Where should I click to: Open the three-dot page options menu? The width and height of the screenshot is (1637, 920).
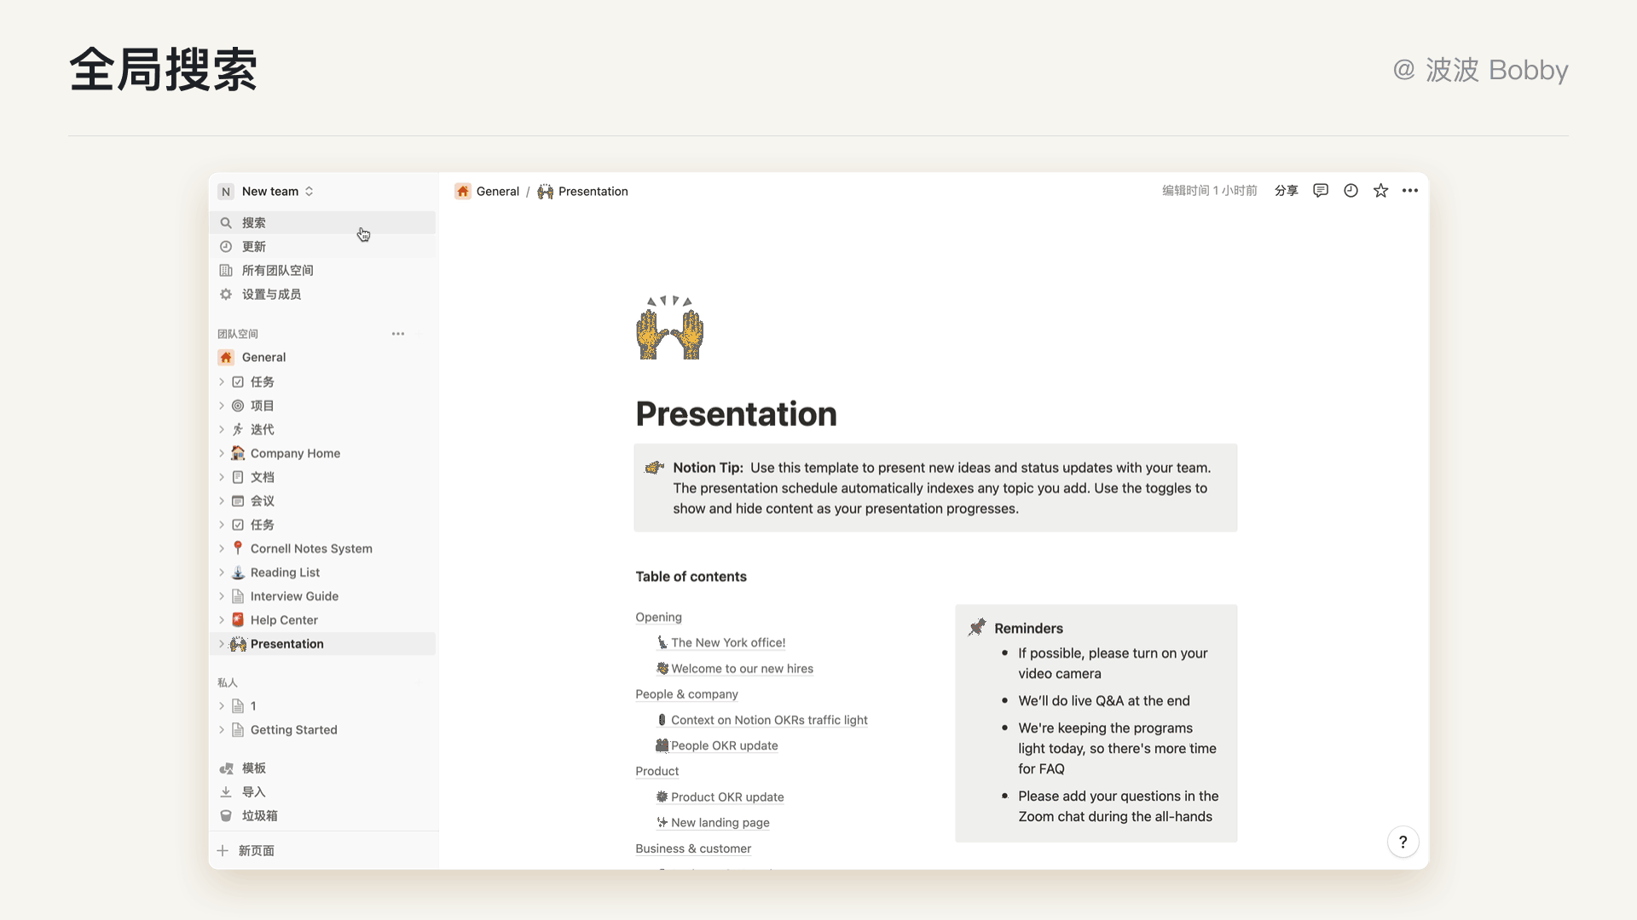pyautogui.click(x=1410, y=191)
